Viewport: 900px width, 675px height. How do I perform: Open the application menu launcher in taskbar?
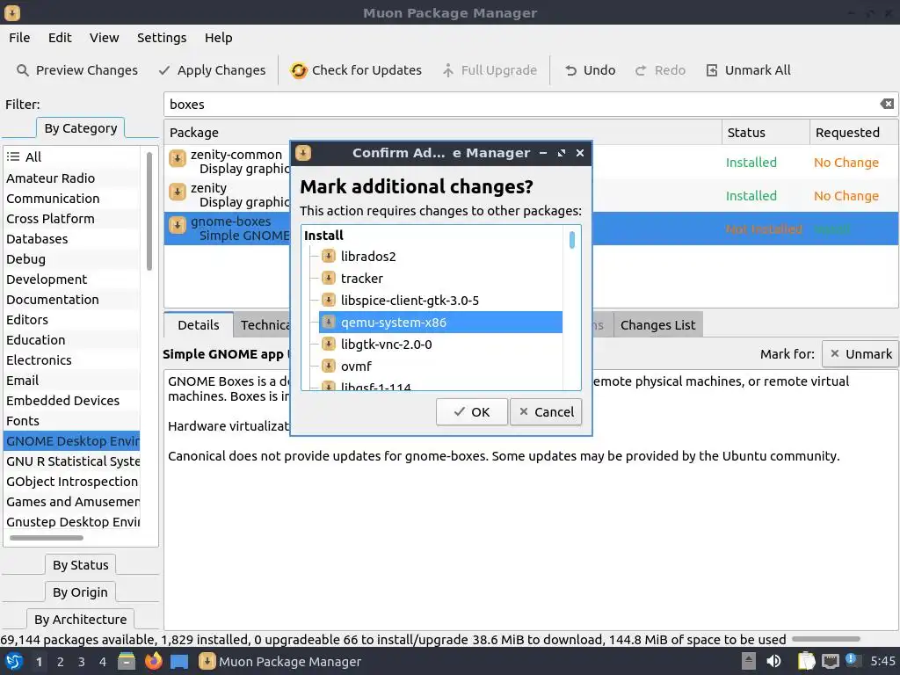click(x=14, y=661)
